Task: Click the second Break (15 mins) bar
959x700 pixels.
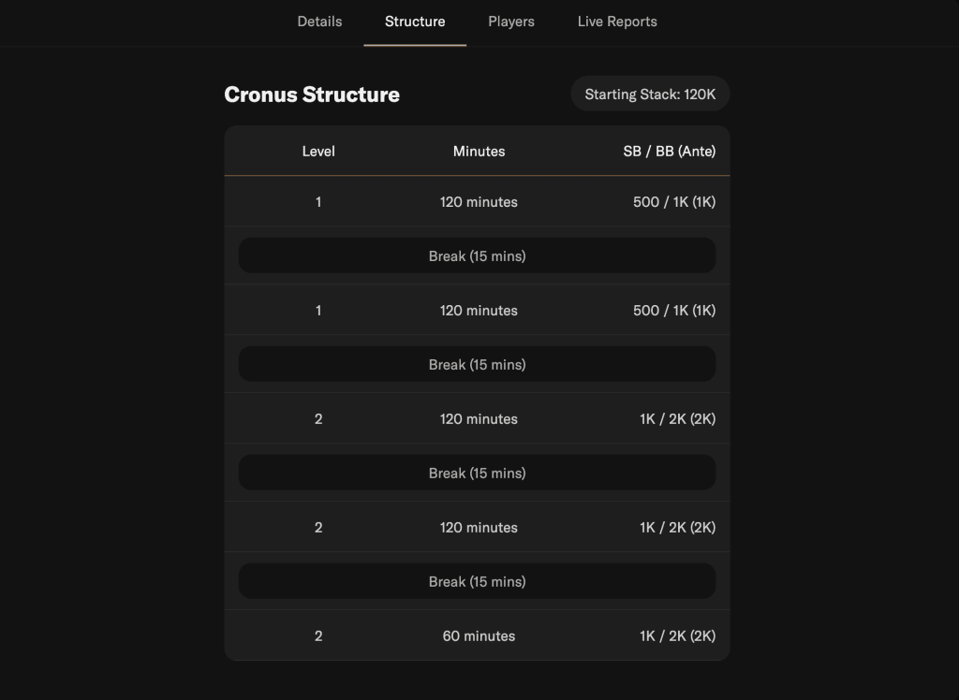Action: pos(477,364)
